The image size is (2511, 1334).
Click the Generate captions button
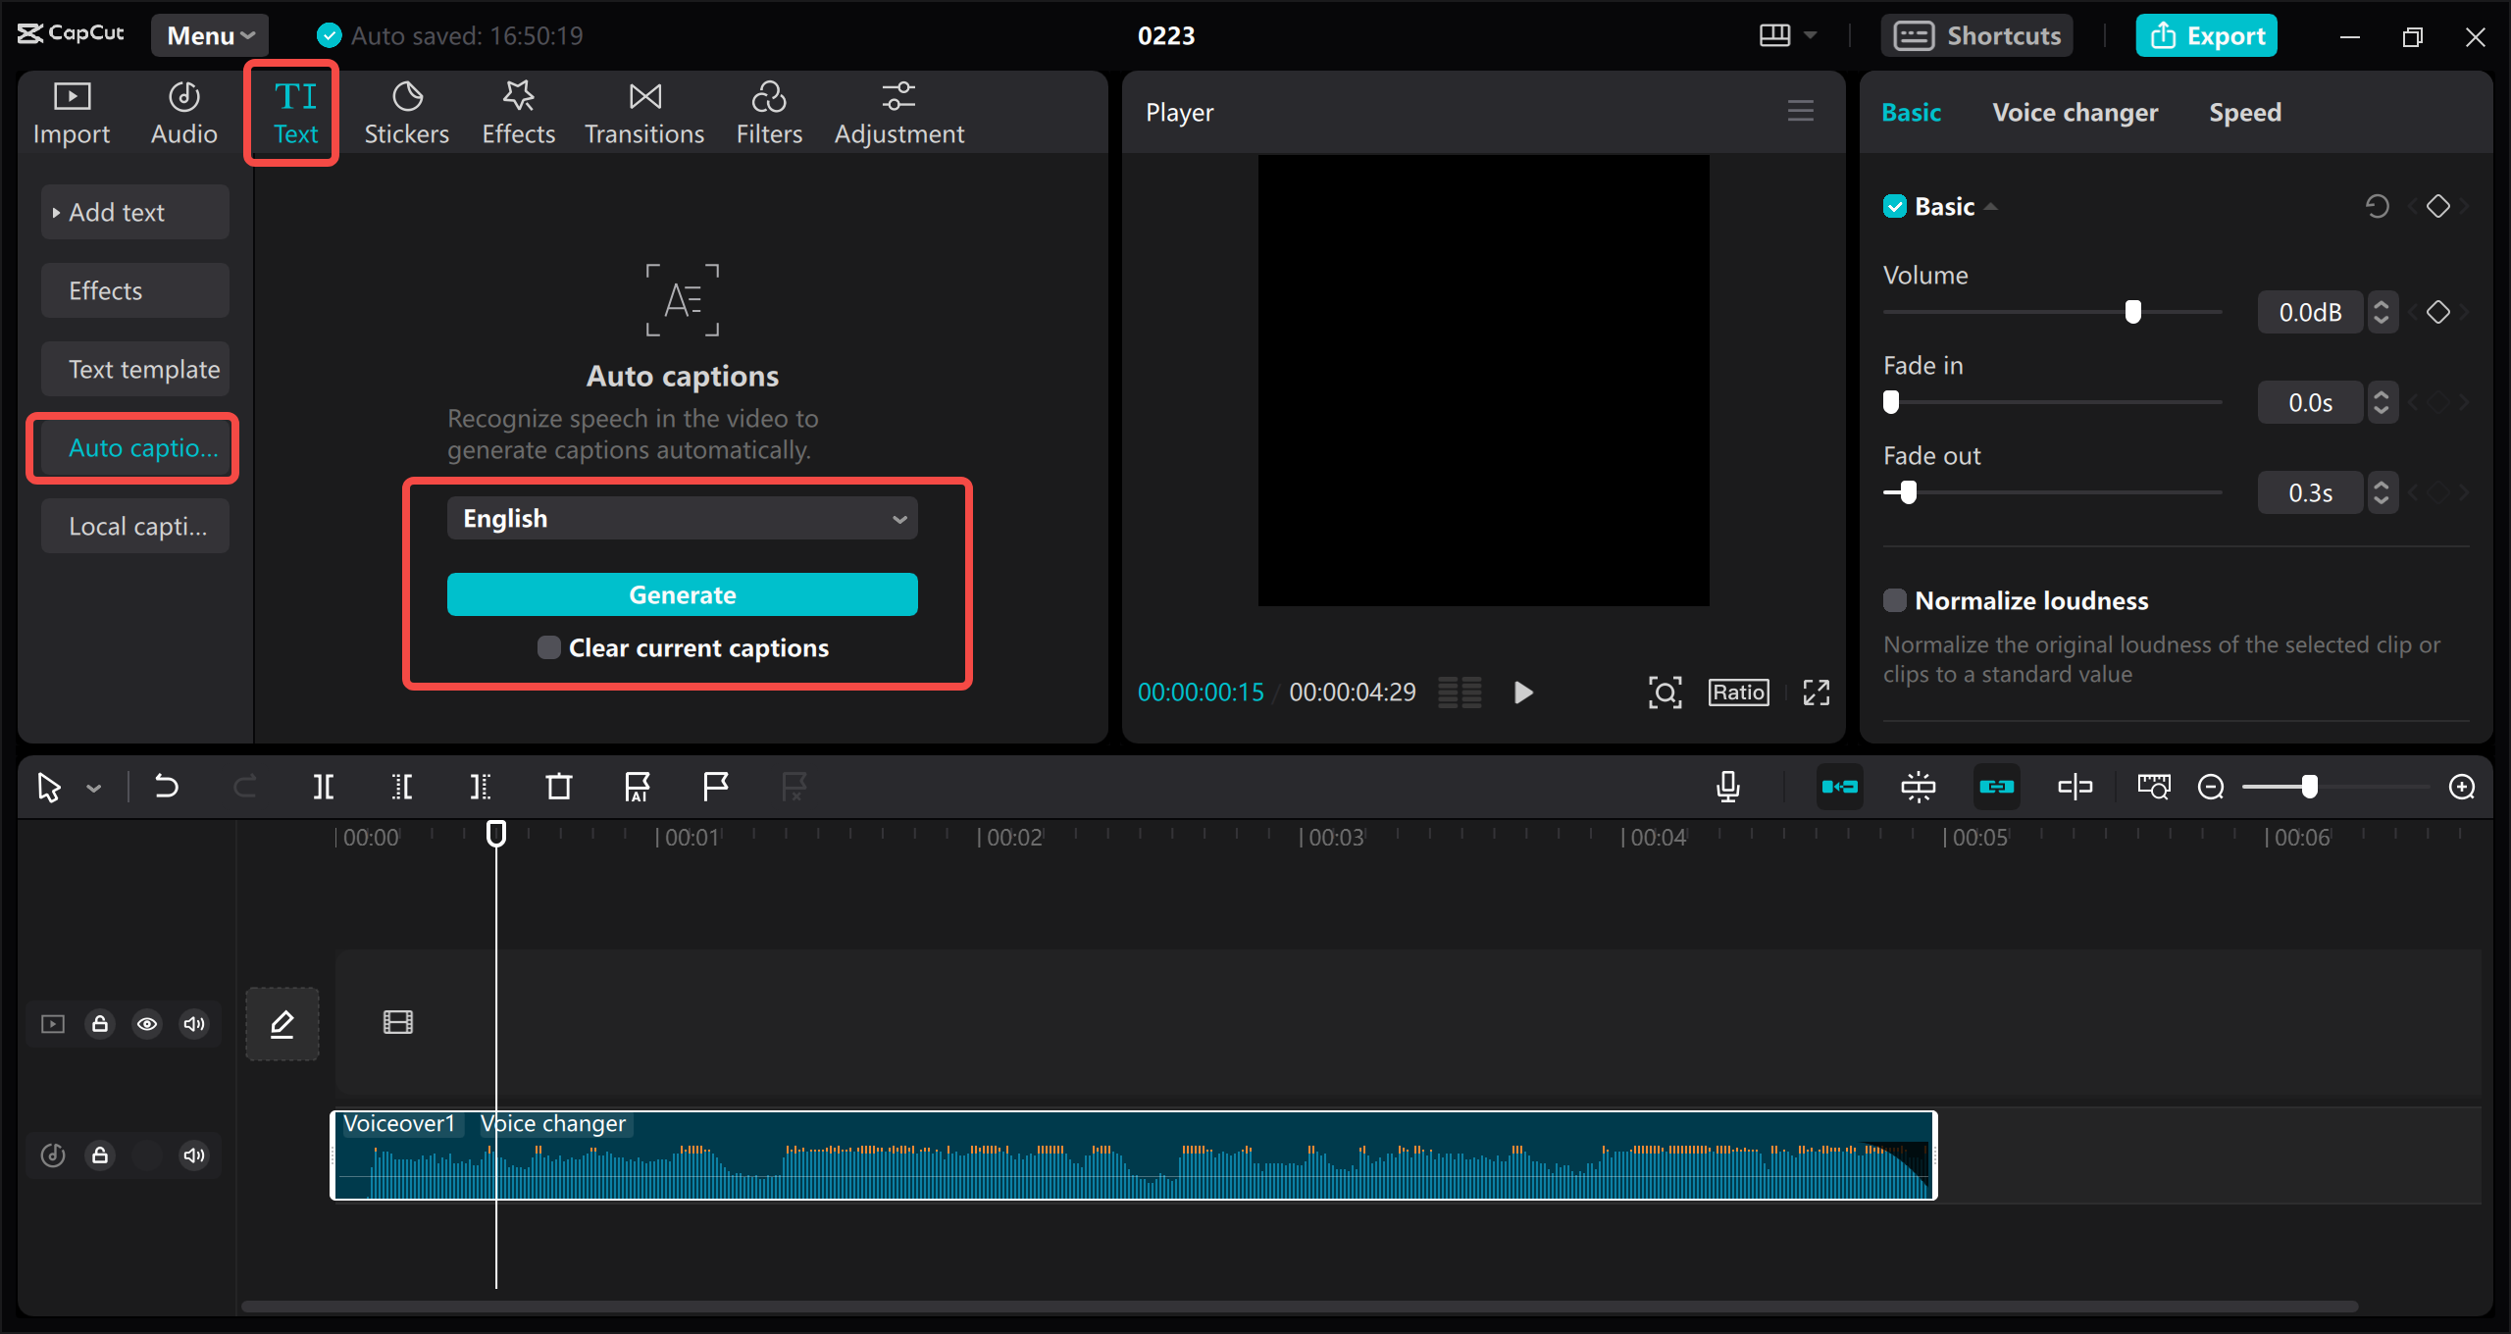click(x=683, y=593)
